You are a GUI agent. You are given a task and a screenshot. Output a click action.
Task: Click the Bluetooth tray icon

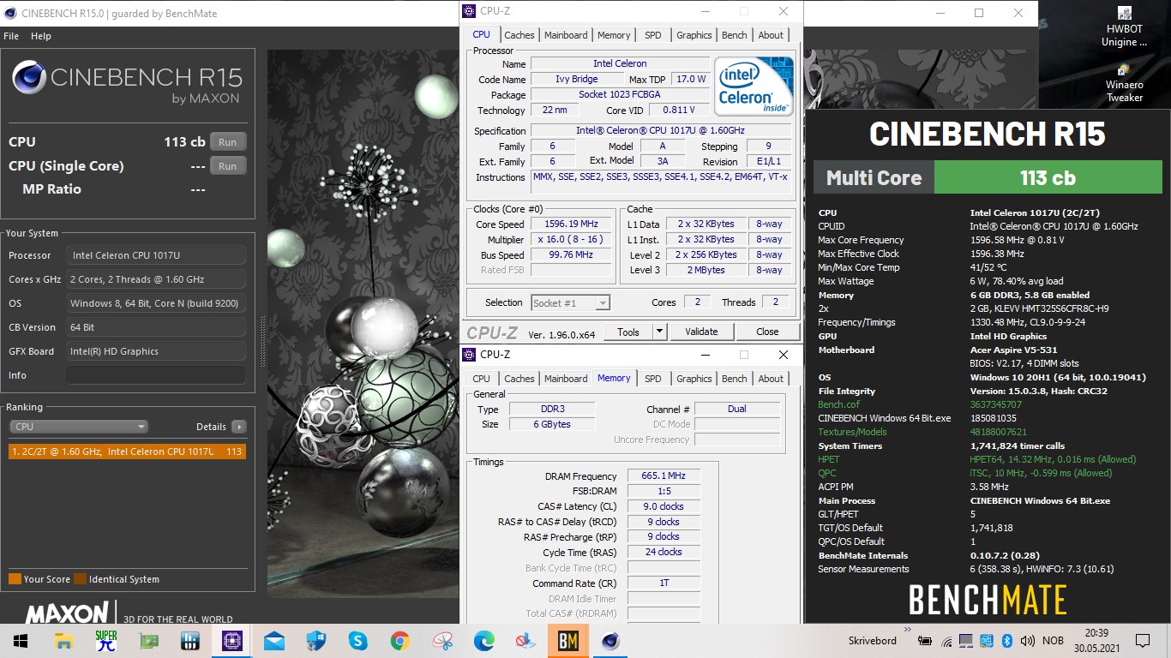[x=1008, y=641]
